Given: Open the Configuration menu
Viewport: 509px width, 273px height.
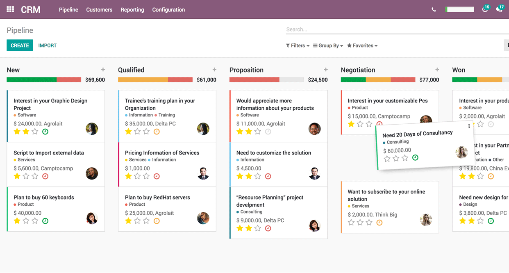Looking at the screenshot, I should (168, 9).
